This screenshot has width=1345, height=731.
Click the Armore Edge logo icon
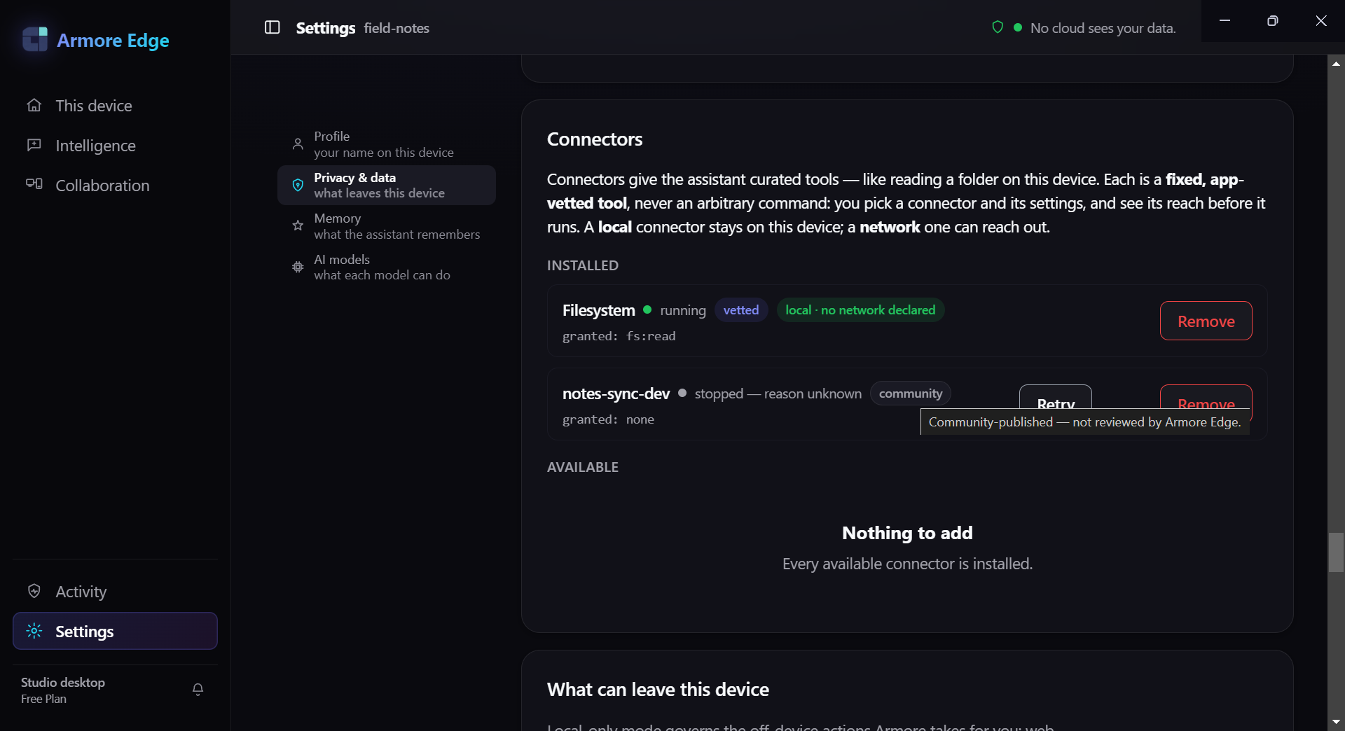click(x=35, y=40)
